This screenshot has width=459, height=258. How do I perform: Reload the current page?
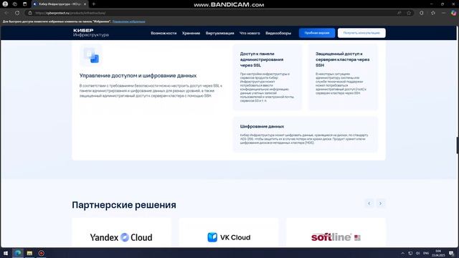pos(17,13)
